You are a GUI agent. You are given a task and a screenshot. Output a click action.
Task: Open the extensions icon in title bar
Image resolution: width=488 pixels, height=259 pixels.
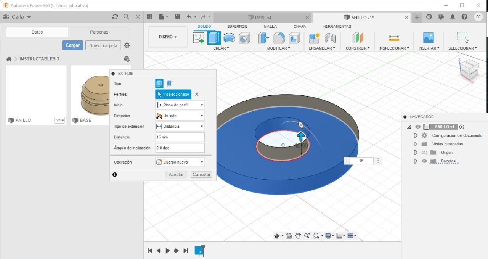click(x=429, y=17)
